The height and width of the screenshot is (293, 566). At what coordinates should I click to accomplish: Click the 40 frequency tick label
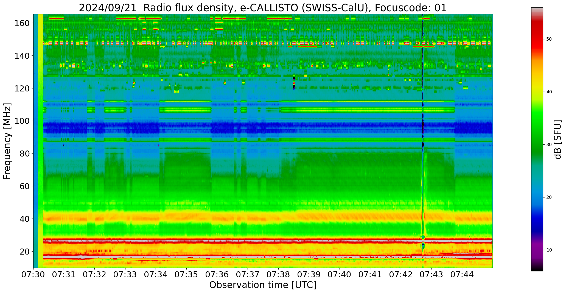pos(24,219)
